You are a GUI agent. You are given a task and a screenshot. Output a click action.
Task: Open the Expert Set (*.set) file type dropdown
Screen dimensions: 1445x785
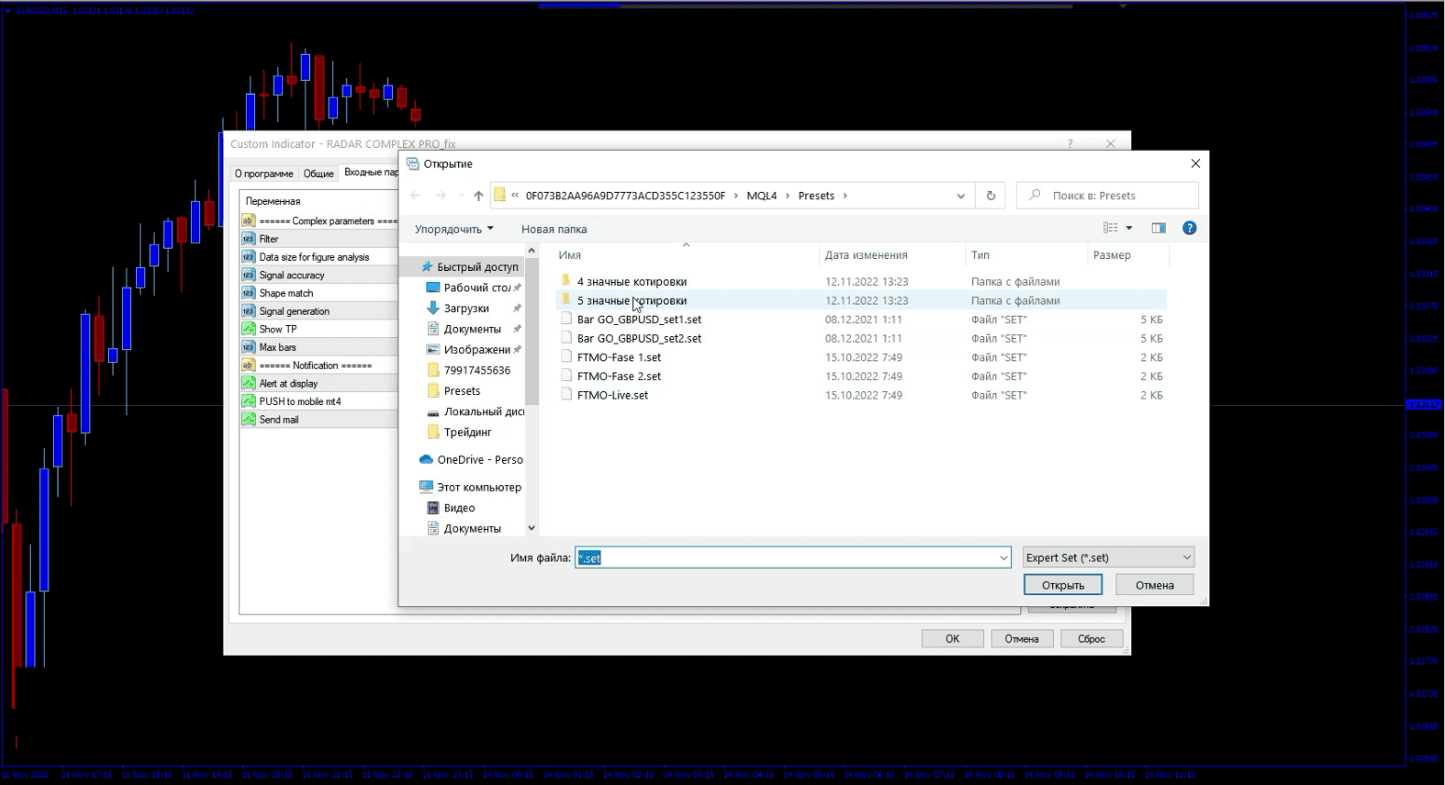1108,558
